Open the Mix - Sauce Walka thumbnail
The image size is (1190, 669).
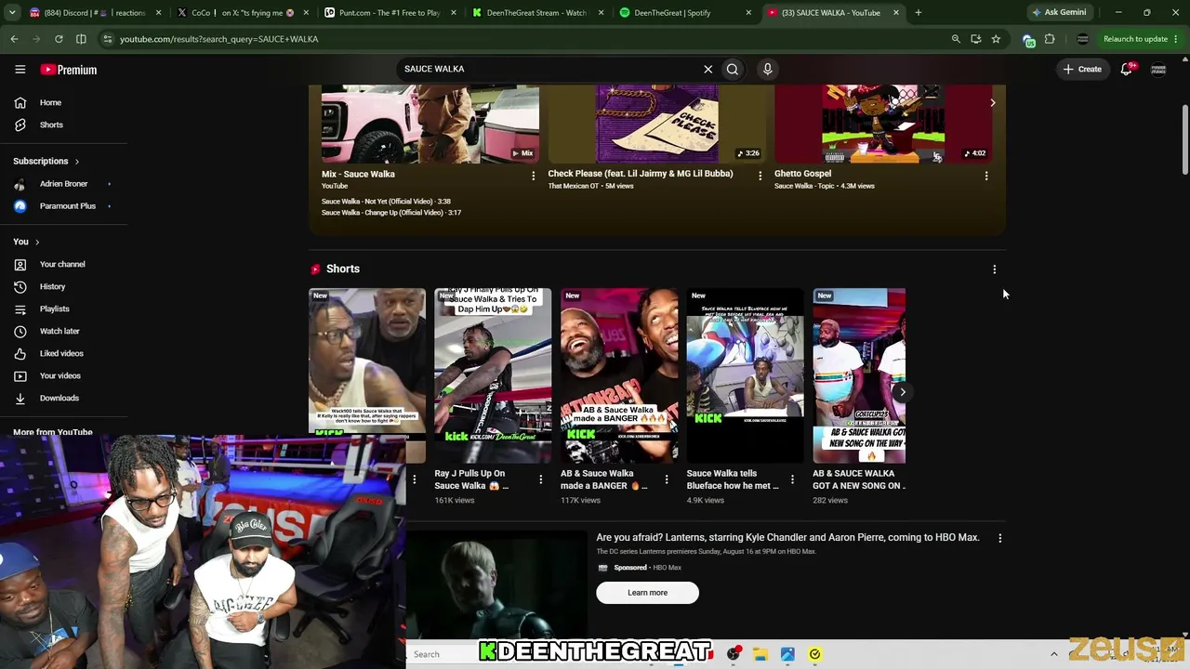click(430, 125)
